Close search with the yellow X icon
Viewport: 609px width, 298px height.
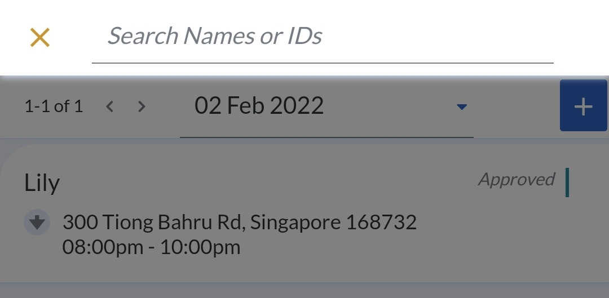coord(40,38)
